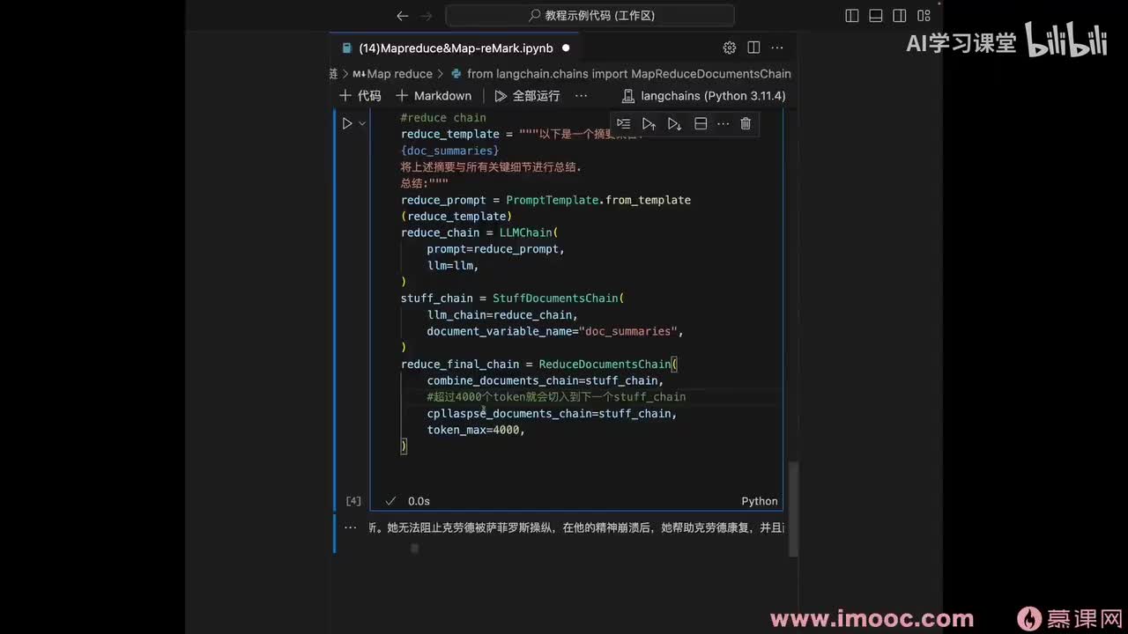The image size is (1128, 634).
Task: Split the cell icon
Action: click(x=701, y=123)
